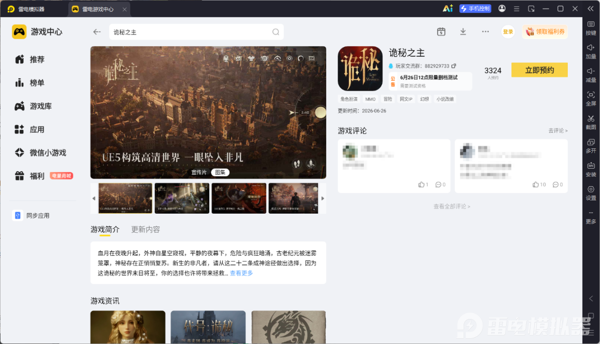600x344 pixels.
Task: Close the 雷电游戏中心 tab
Action: point(125,9)
